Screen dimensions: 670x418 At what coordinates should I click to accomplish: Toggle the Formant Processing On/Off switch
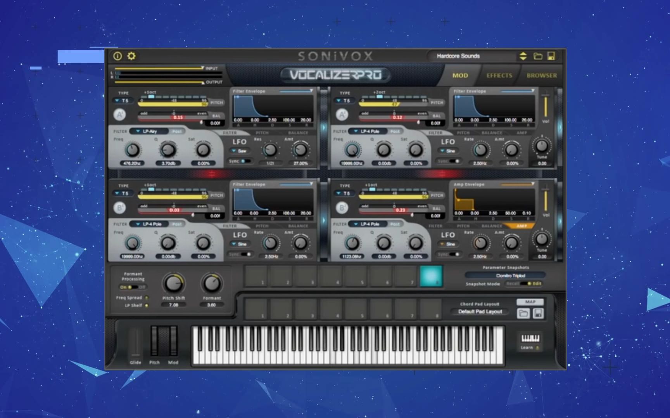(133, 287)
